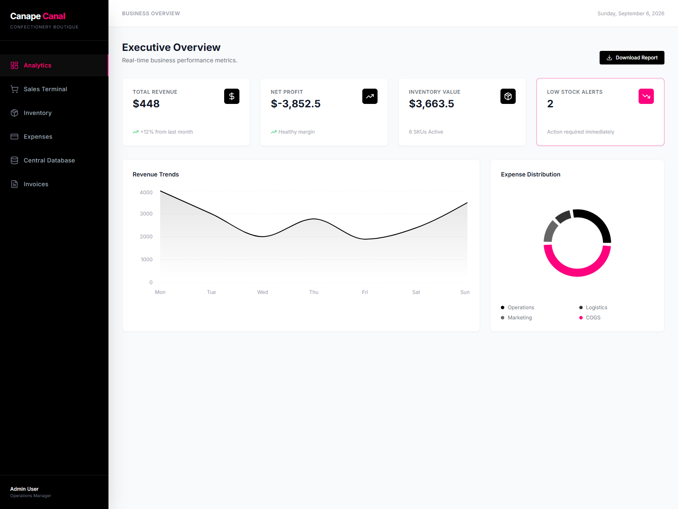Click the Executive Overview heading
The height and width of the screenshot is (509, 678).
171,48
